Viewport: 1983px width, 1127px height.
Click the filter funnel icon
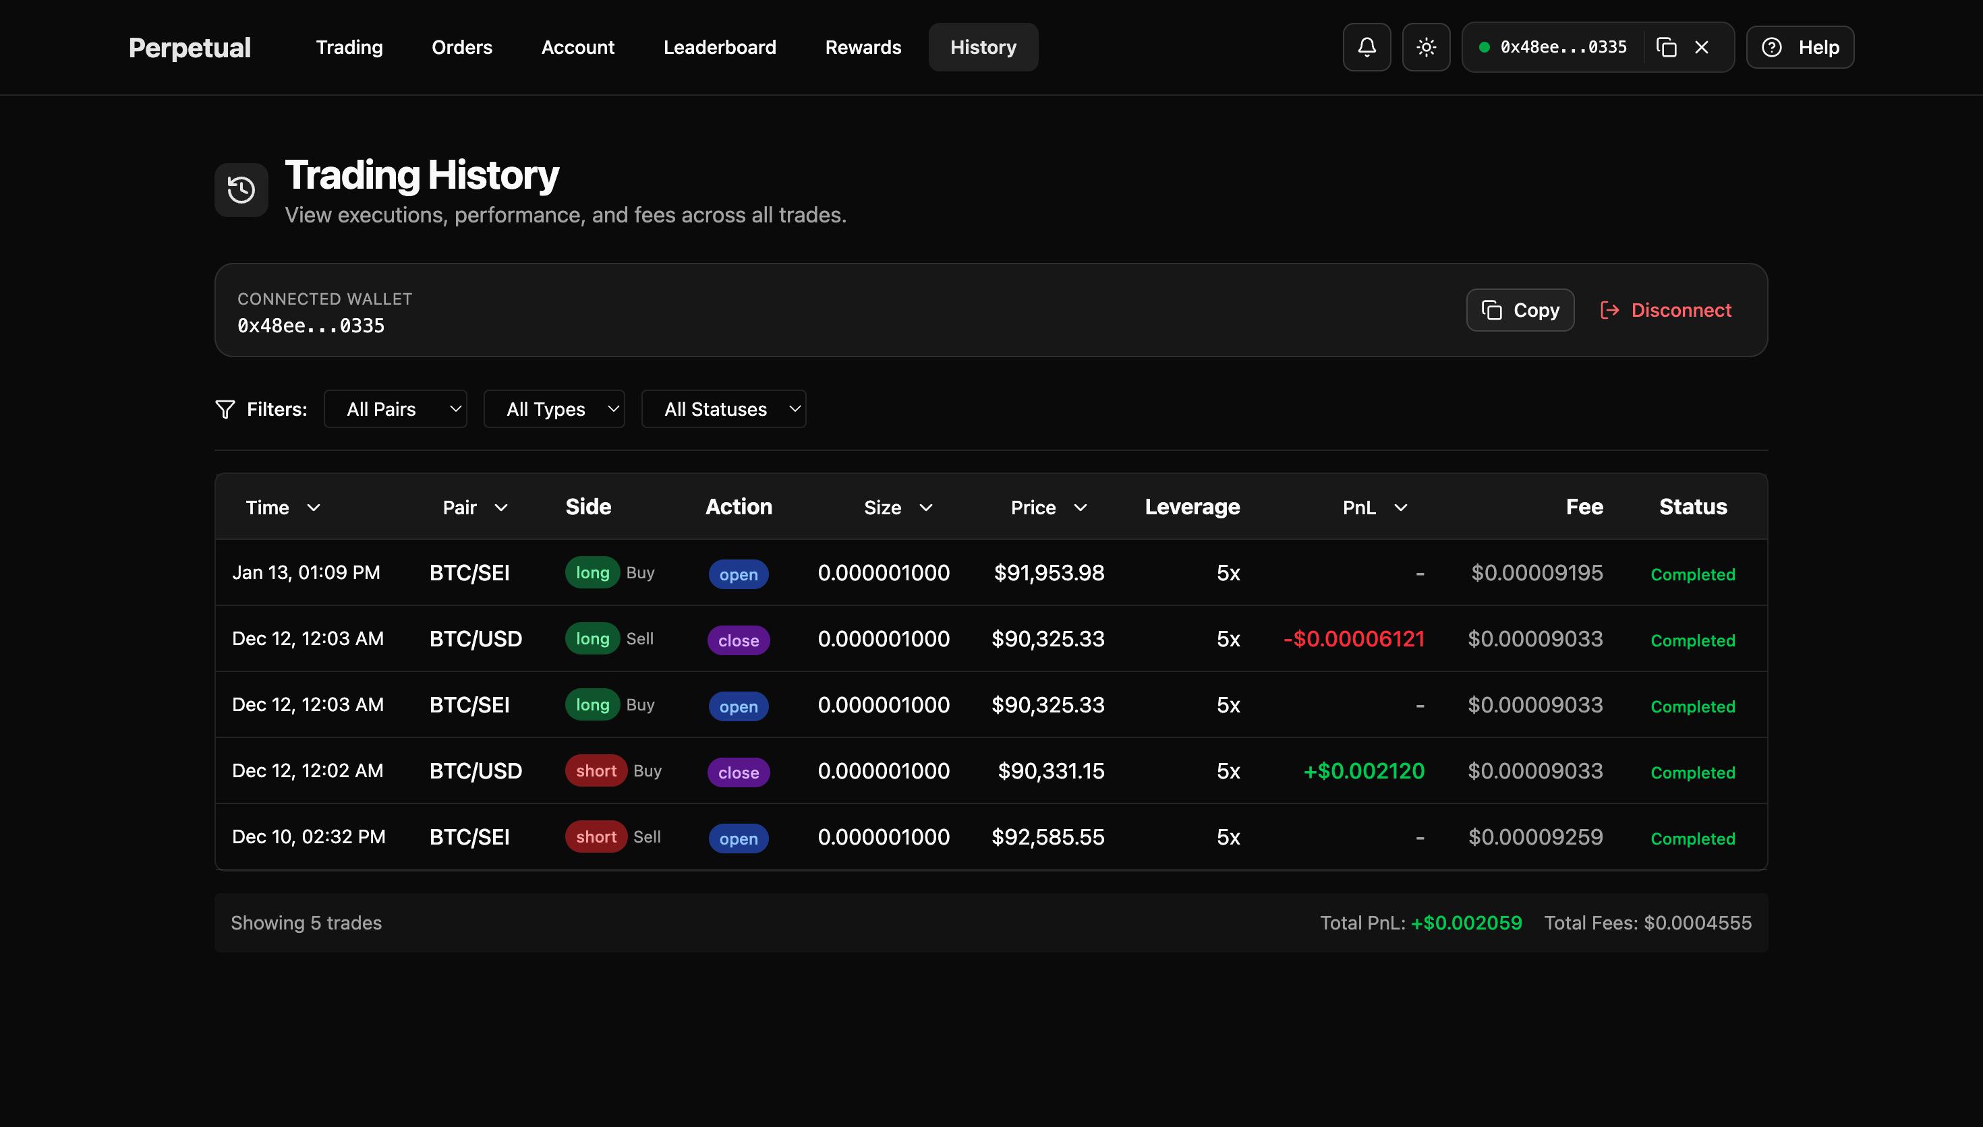[x=225, y=409]
